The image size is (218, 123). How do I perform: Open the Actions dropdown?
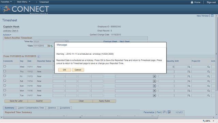tap(7, 35)
